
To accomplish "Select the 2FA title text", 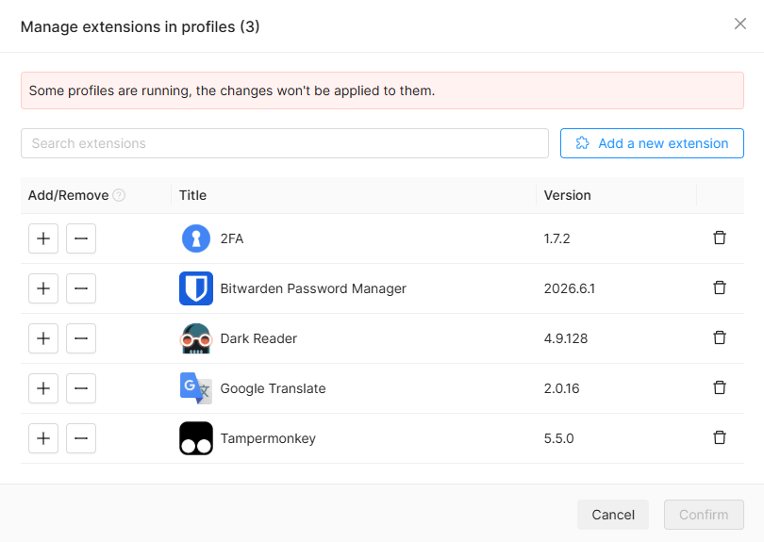I will [232, 238].
